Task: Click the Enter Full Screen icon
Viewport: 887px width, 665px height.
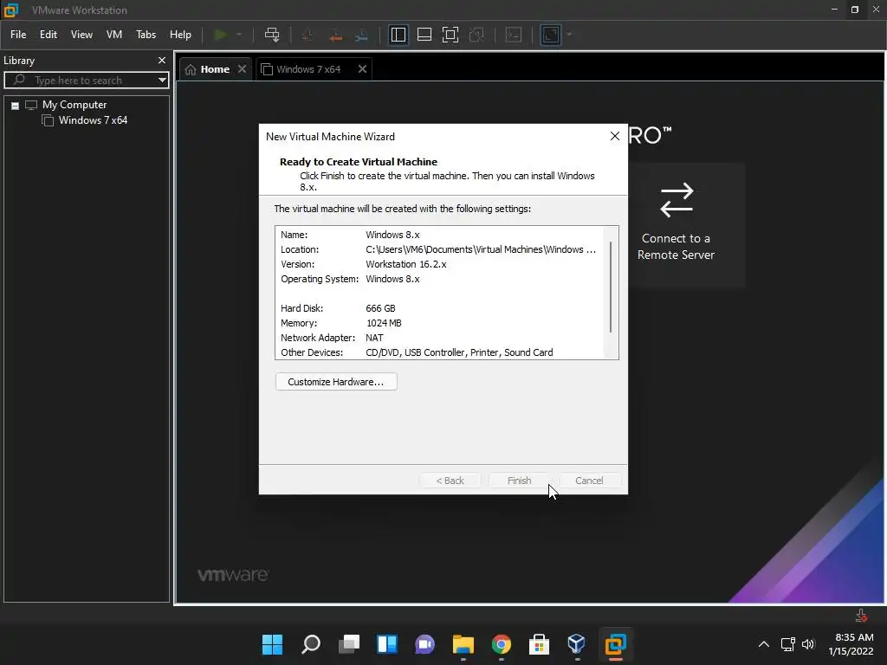Action: click(x=450, y=35)
